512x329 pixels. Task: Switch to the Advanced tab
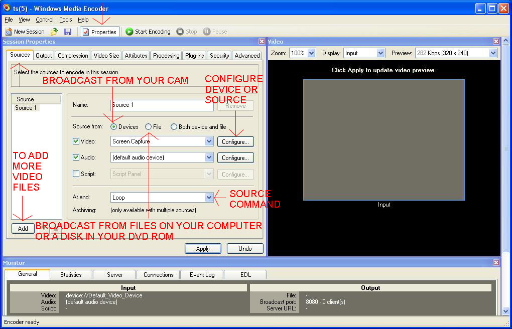click(x=247, y=56)
